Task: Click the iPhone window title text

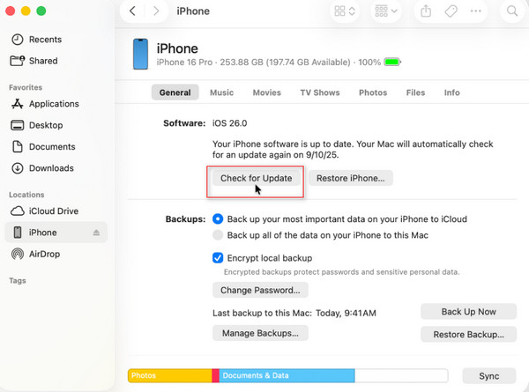Action: (193, 11)
